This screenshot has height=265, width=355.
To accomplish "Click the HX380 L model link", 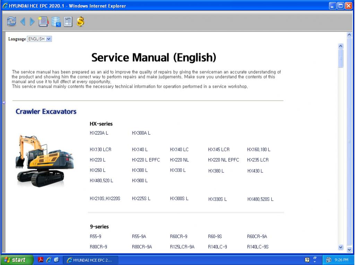I will click(216, 171).
